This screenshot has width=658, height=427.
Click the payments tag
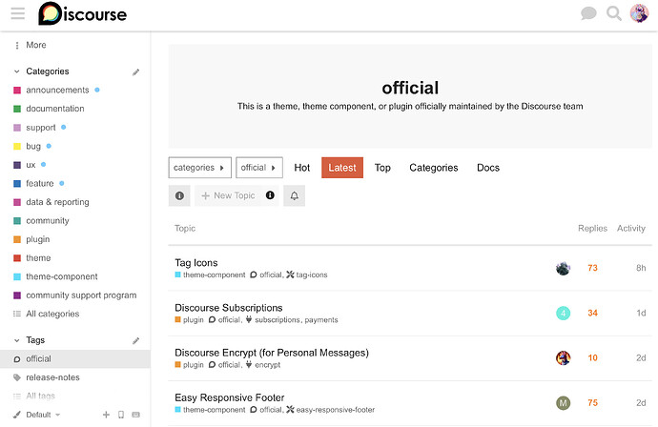(321, 320)
